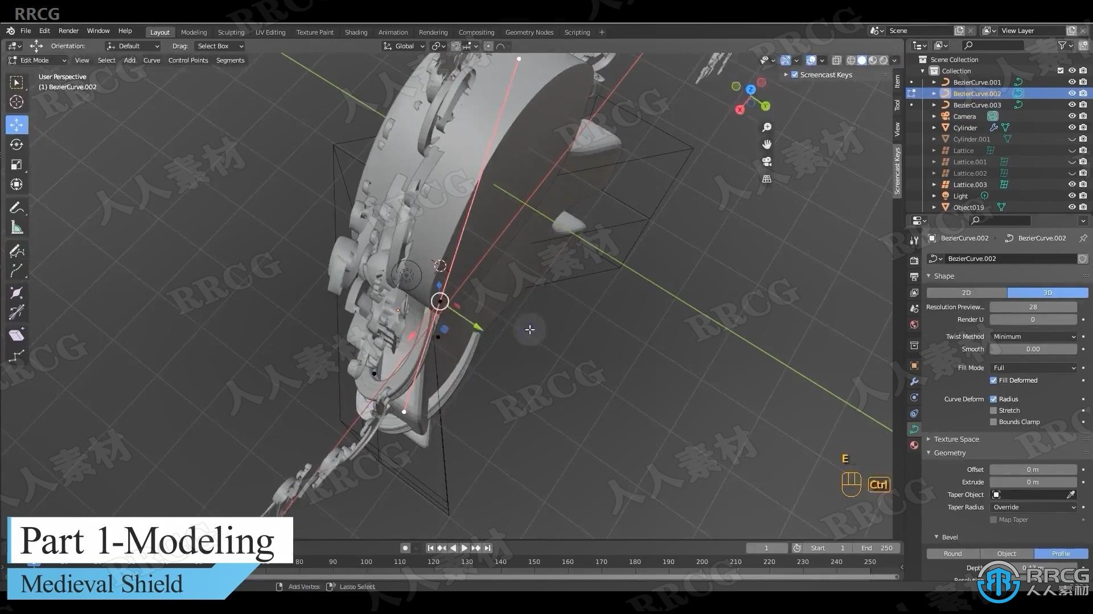Switch to wireframe viewport shading
Image resolution: width=1093 pixels, height=614 pixels.
click(x=851, y=60)
